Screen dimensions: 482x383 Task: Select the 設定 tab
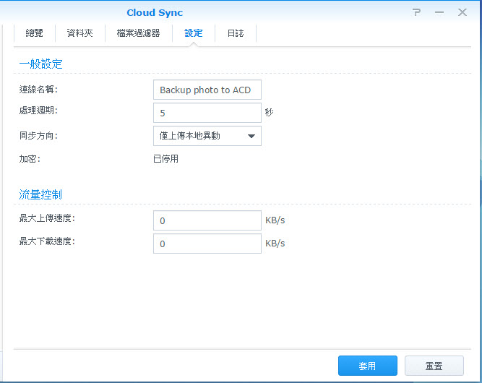[194, 33]
